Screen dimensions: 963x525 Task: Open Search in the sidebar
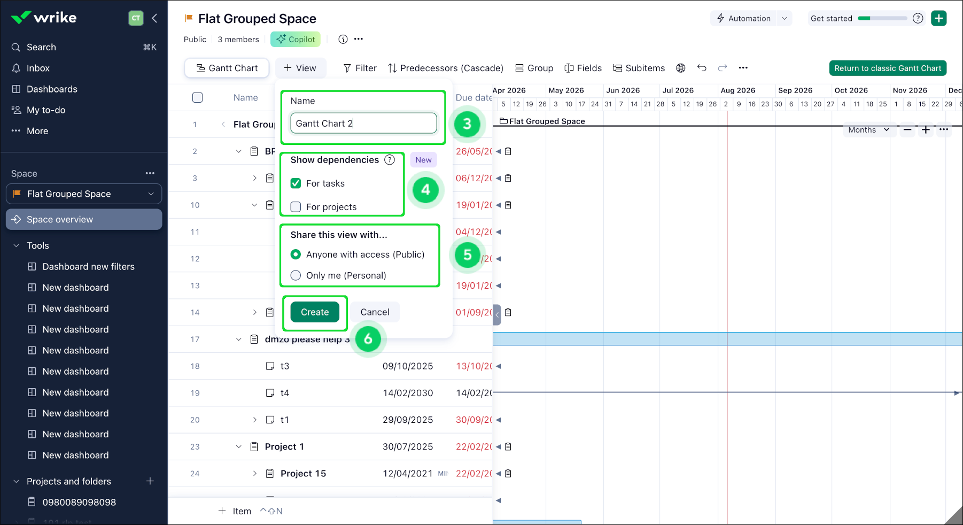pos(84,47)
